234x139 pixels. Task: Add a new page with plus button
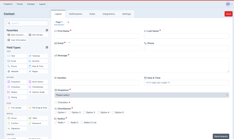tap(68, 22)
